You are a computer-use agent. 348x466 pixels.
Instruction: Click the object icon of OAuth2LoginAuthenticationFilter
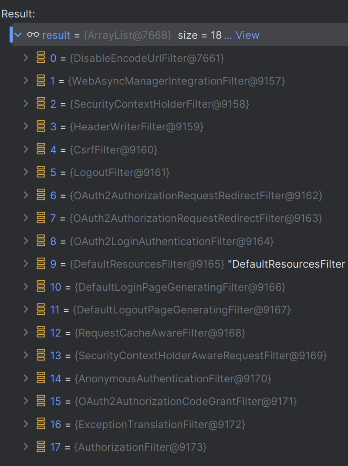[41, 241]
